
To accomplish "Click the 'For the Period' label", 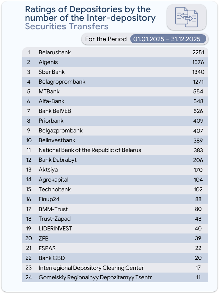I will point(106,39).
